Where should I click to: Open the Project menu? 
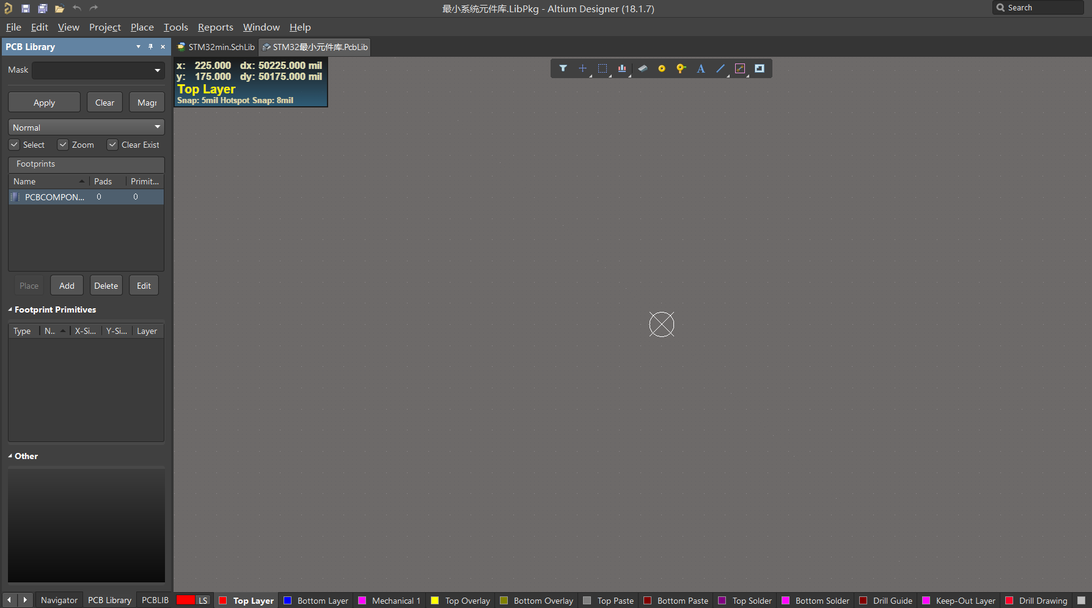(x=104, y=27)
